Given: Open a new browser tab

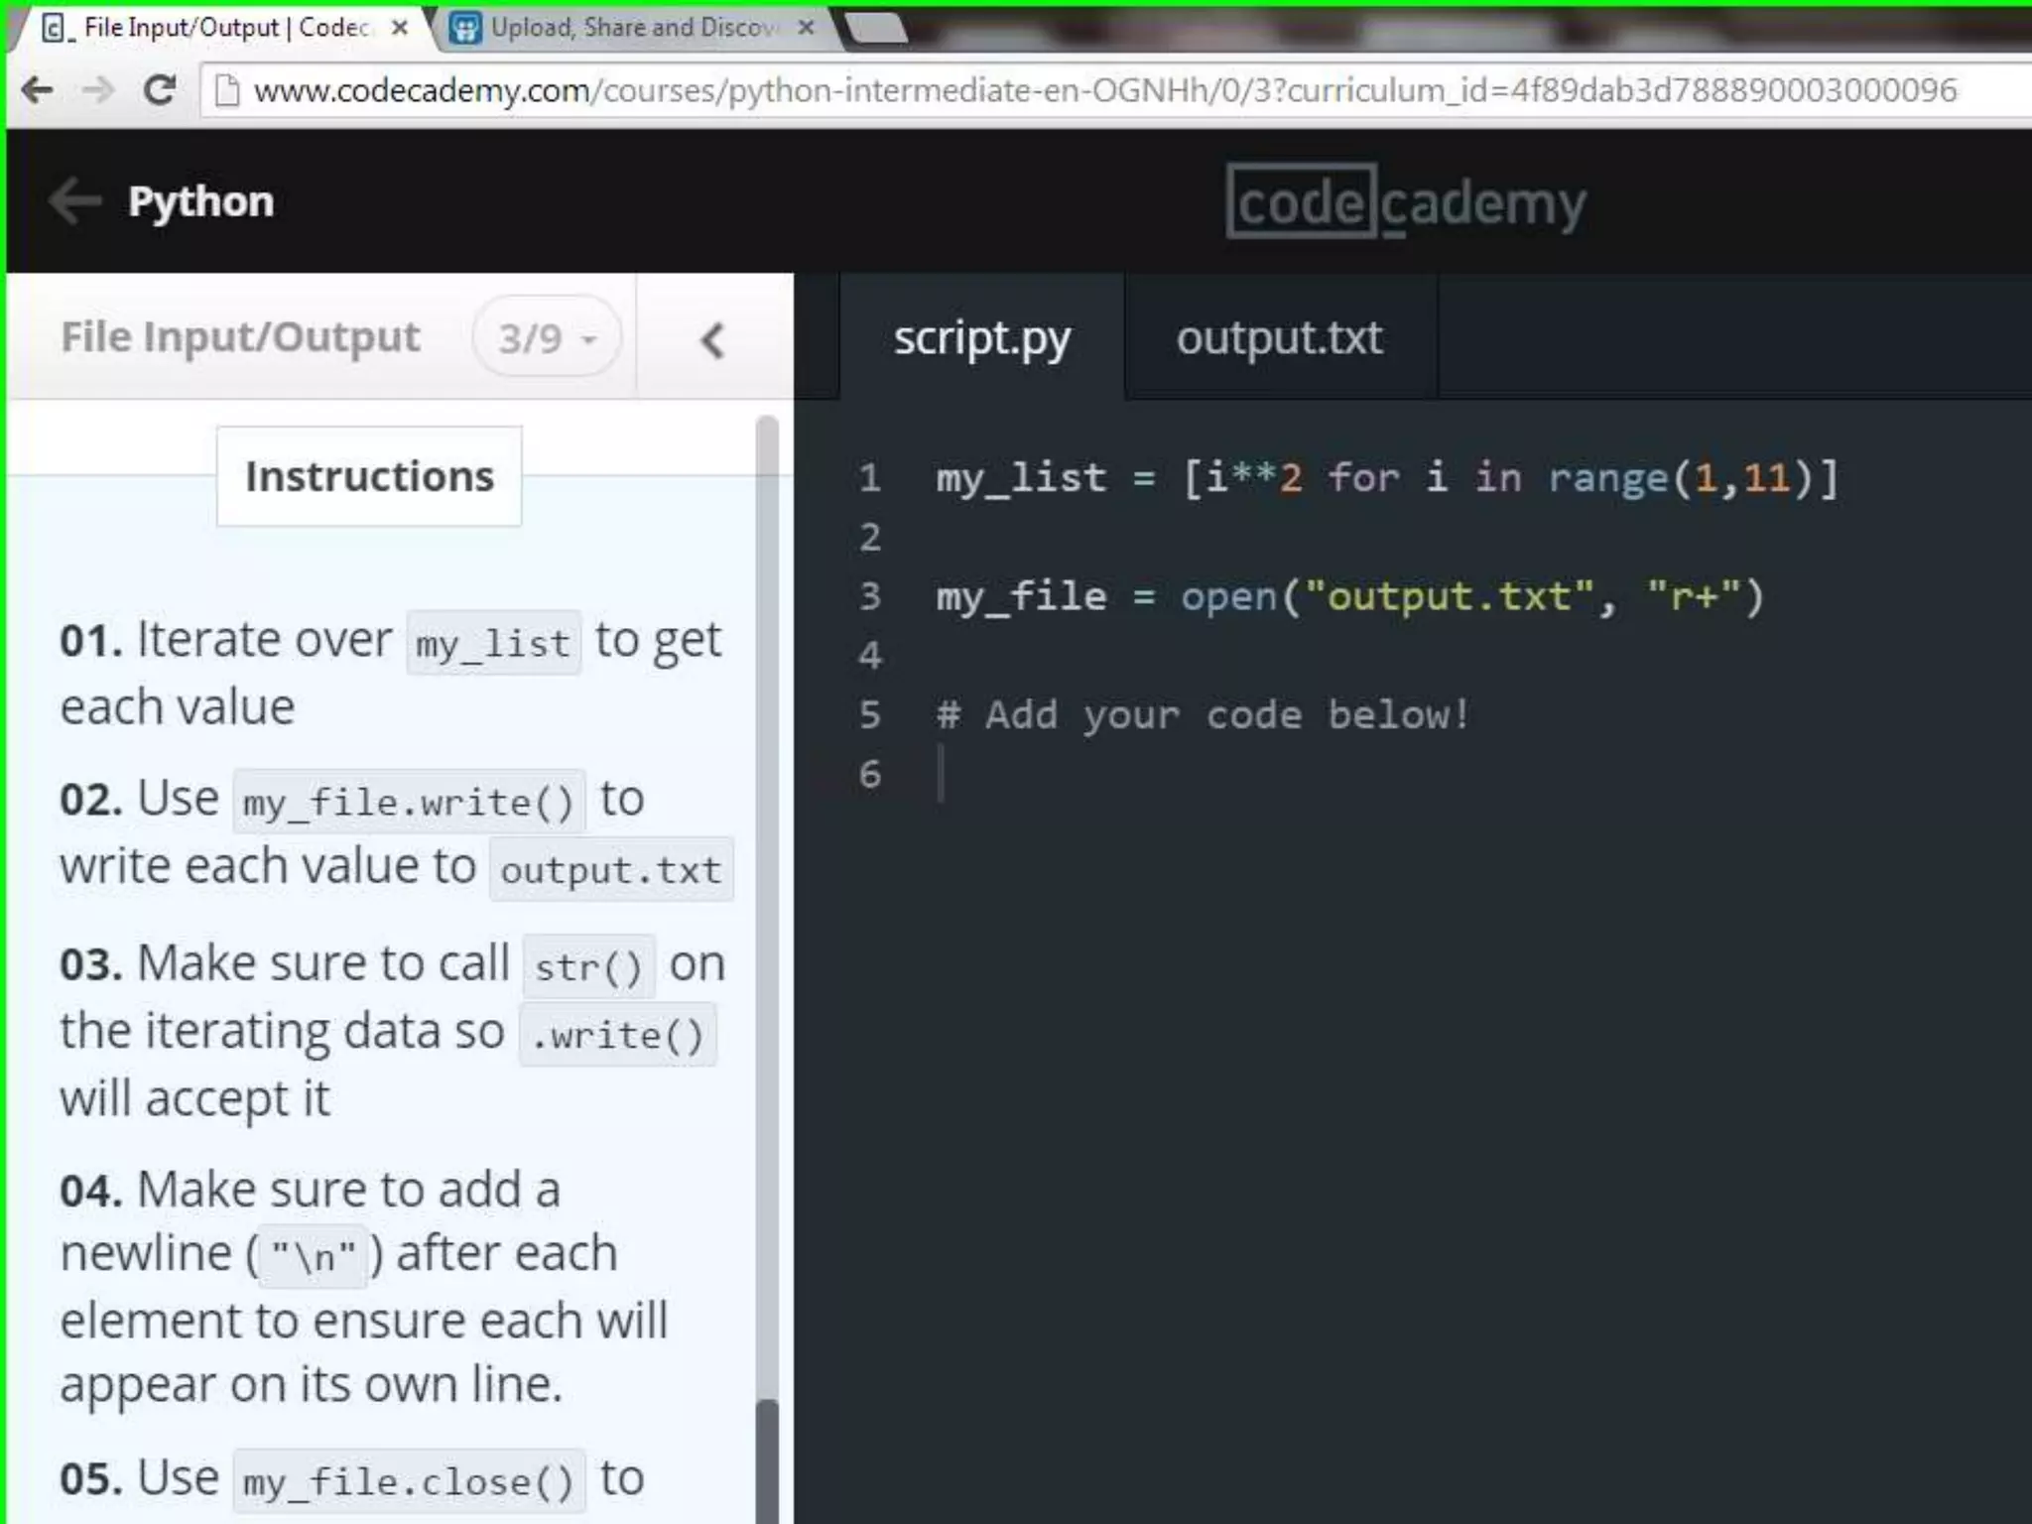Looking at the screenshot, I should point(877,28).
